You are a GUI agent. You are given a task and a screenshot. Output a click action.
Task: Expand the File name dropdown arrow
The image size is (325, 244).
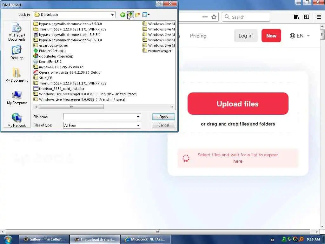(x=138, y=117)
